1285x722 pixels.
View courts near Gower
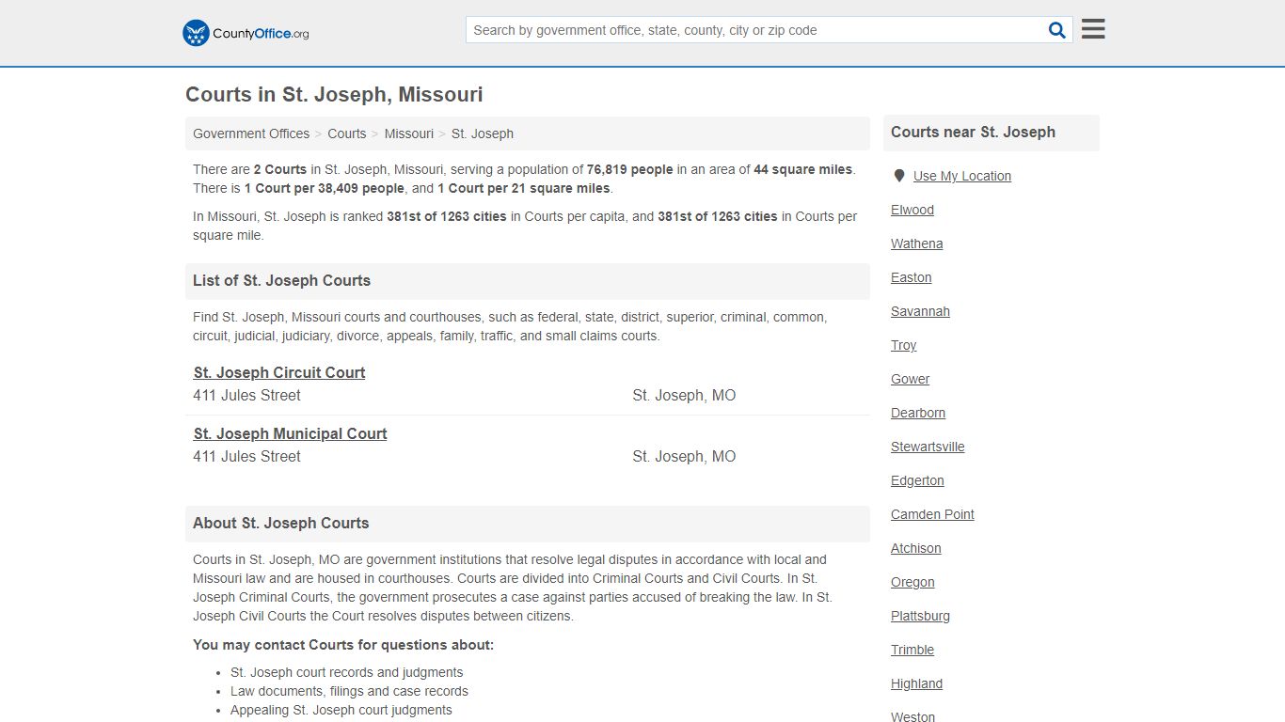pyautogui.click(x=911, y=379)
